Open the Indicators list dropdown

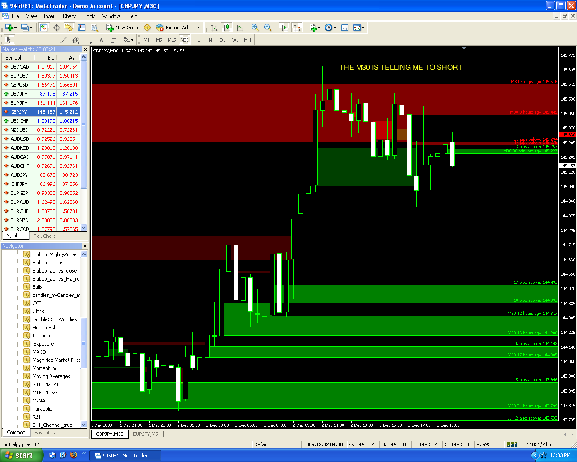[x=315, y=28]
